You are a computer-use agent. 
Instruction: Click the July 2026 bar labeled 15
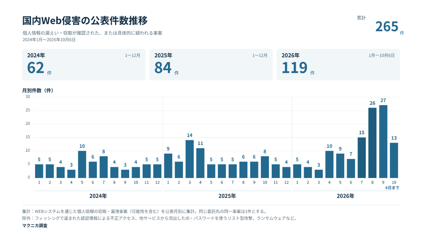[362, 158]
